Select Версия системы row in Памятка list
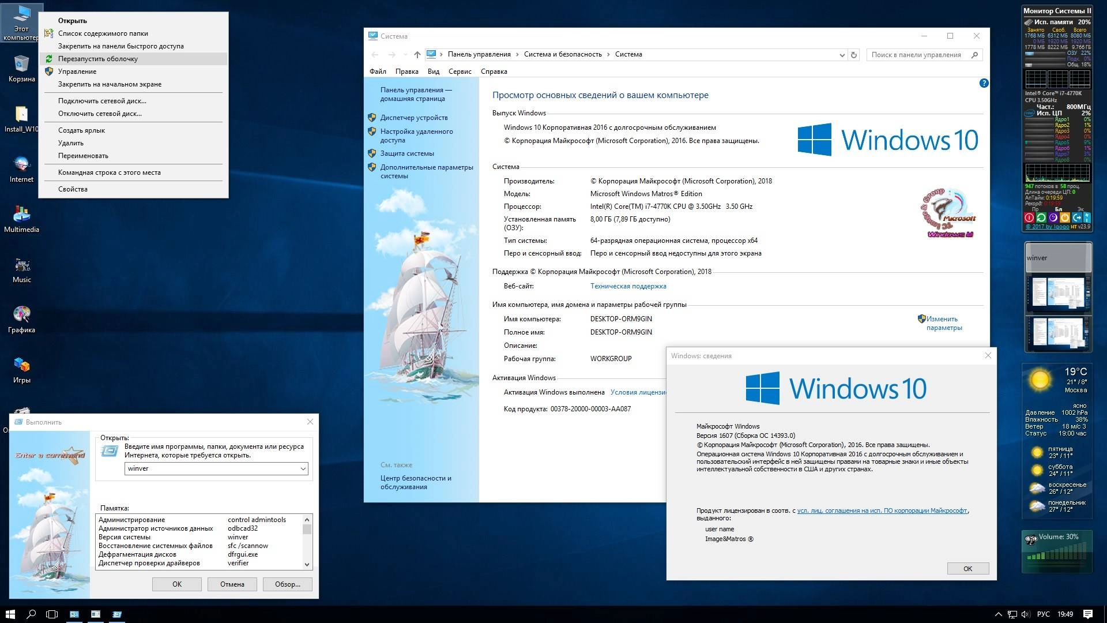This screenshot has height=623, width=1107. 199,537
